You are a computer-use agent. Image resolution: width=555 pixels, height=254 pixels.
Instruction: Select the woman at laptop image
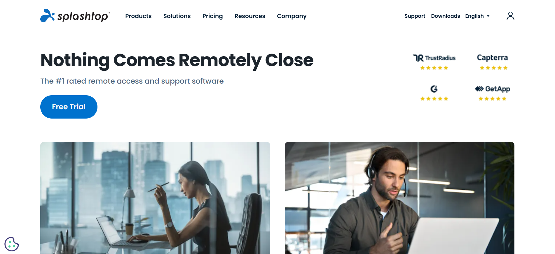pyautogui.click(x=155, y=198)
